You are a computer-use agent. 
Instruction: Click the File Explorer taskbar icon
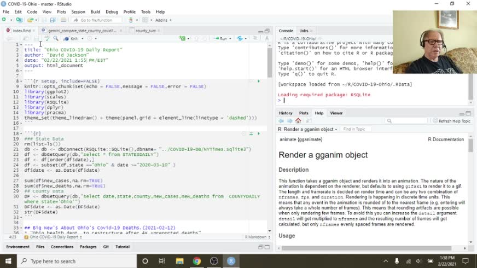179,261
